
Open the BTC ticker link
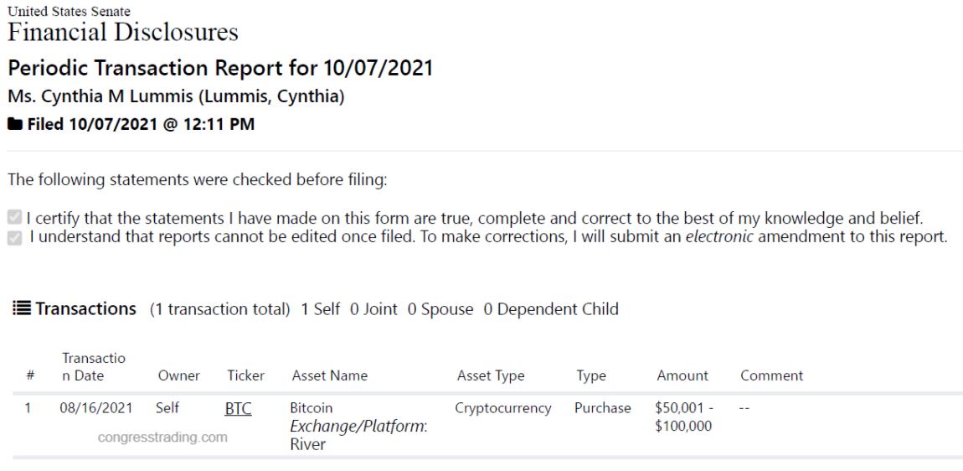click(239, 408)
